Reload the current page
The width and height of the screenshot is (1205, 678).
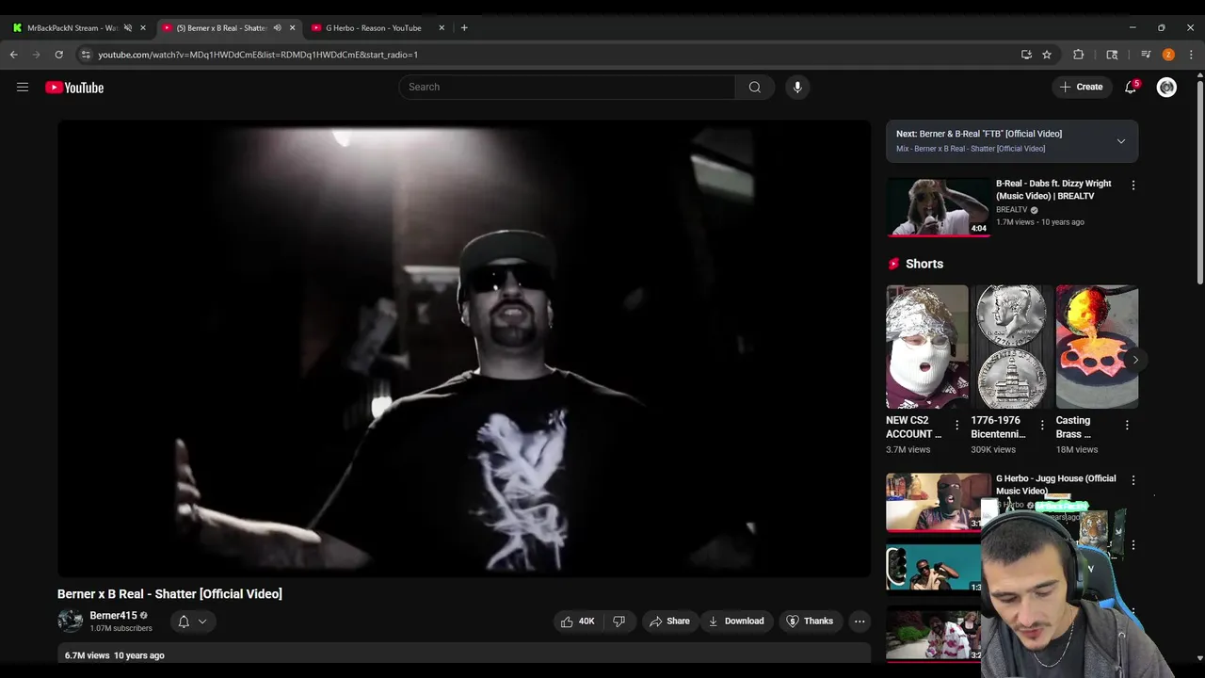[x=58, y=55]
